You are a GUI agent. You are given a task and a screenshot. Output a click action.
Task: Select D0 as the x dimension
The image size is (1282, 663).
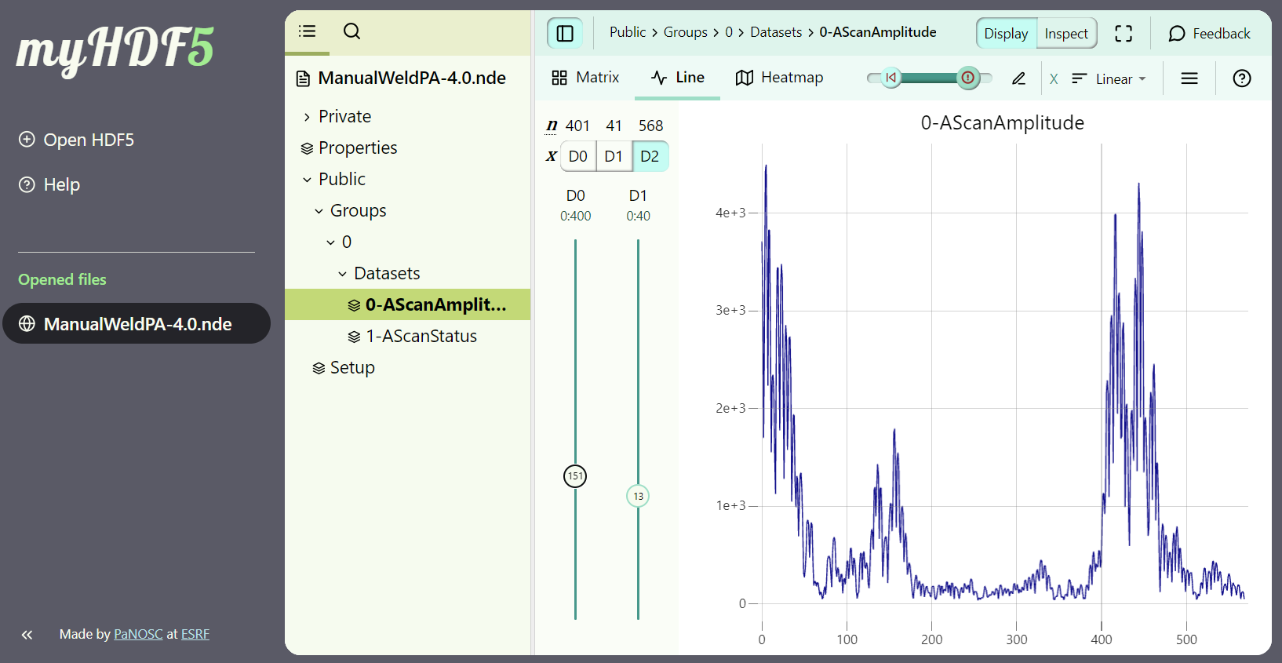577,156
